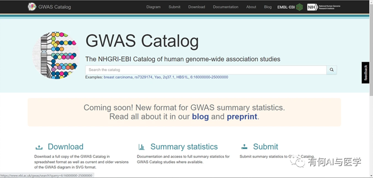The width and height of the screenshot is (373, 178).
Task: Open the Download navbar item
Action: click(197, 7)
